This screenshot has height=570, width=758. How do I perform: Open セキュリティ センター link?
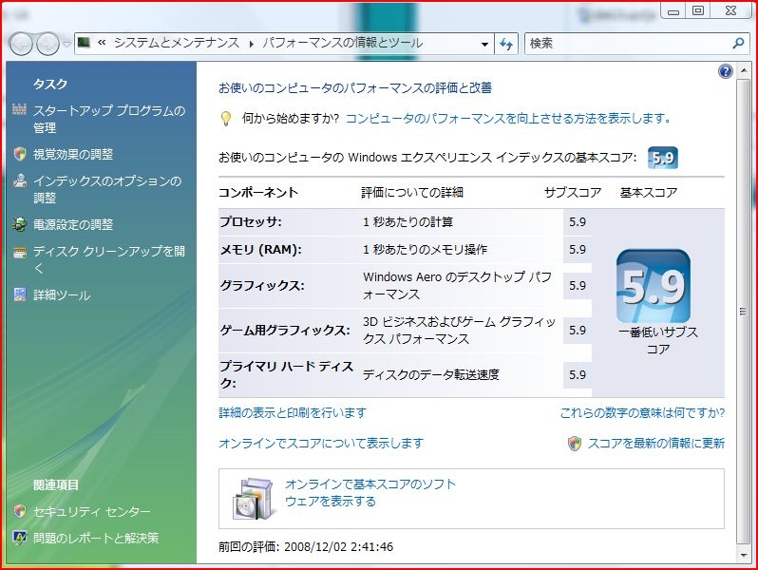pos(92,511)
